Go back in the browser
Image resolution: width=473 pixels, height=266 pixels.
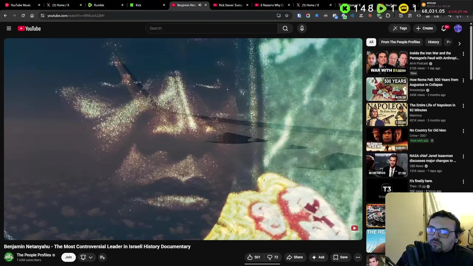(6, 16)
